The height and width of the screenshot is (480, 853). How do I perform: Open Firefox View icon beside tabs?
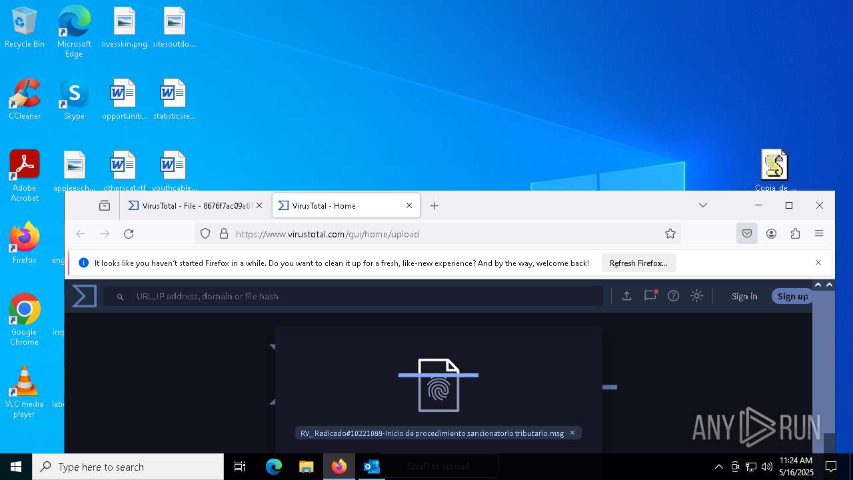tap(105, 205)
